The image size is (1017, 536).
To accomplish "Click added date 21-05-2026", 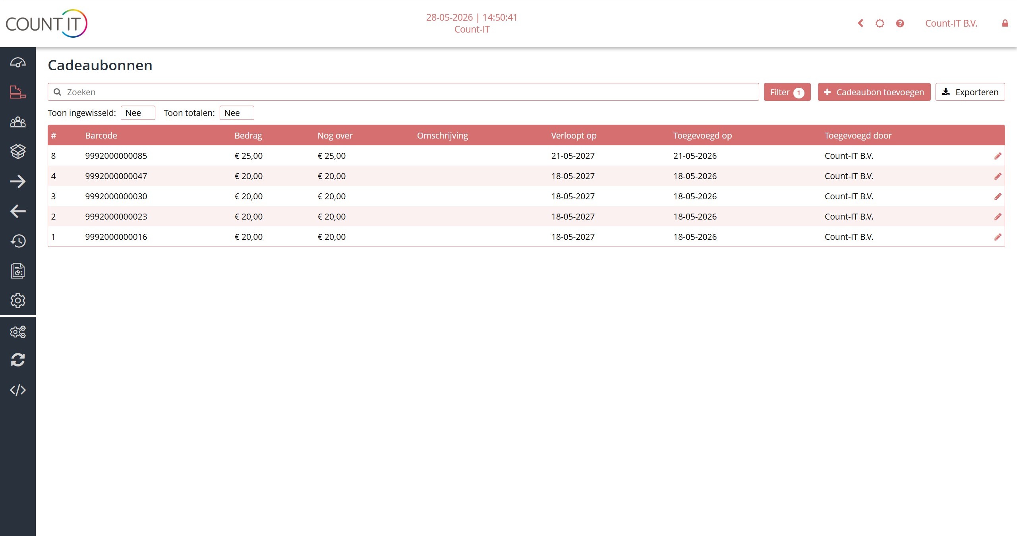I will coord(695,156).
